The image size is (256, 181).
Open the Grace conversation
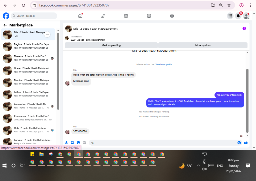pyautogui.click(x=28, y=70)
